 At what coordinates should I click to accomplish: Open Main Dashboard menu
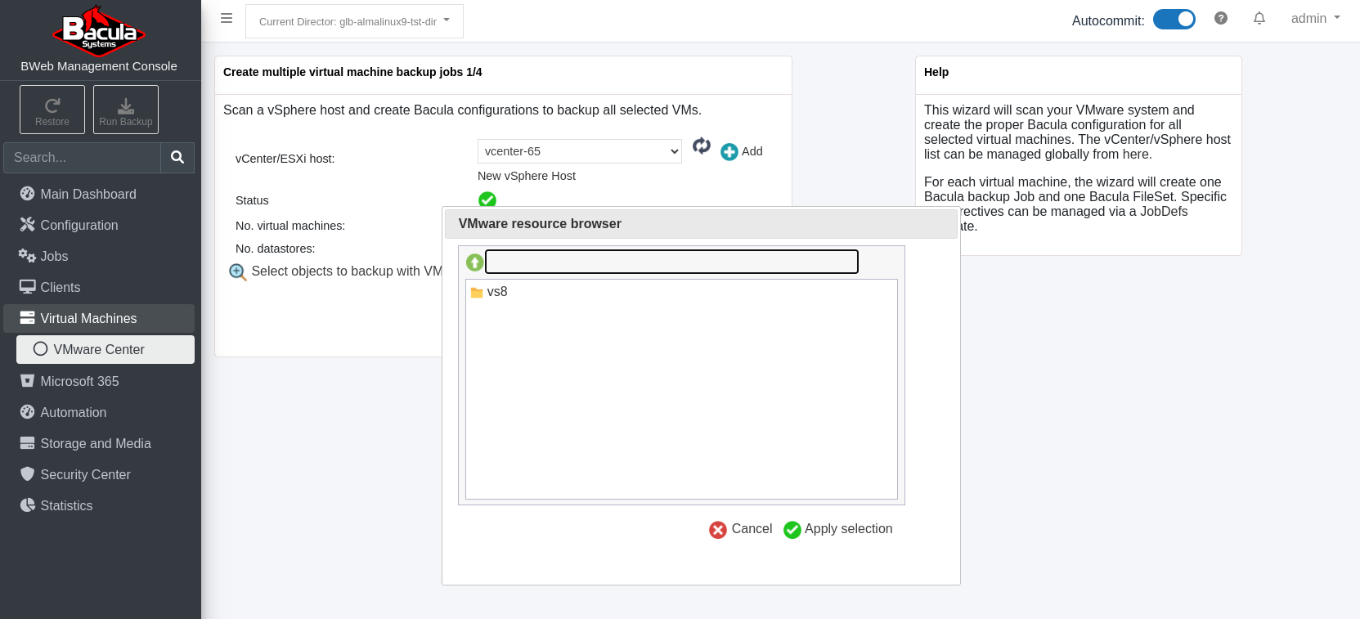point(99,194)
